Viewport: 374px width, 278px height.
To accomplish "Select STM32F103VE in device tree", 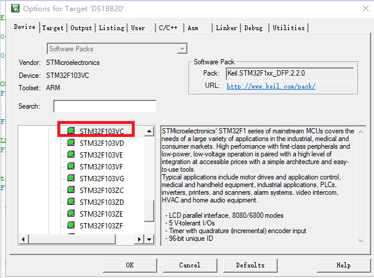I will click(x=101, y=155).
